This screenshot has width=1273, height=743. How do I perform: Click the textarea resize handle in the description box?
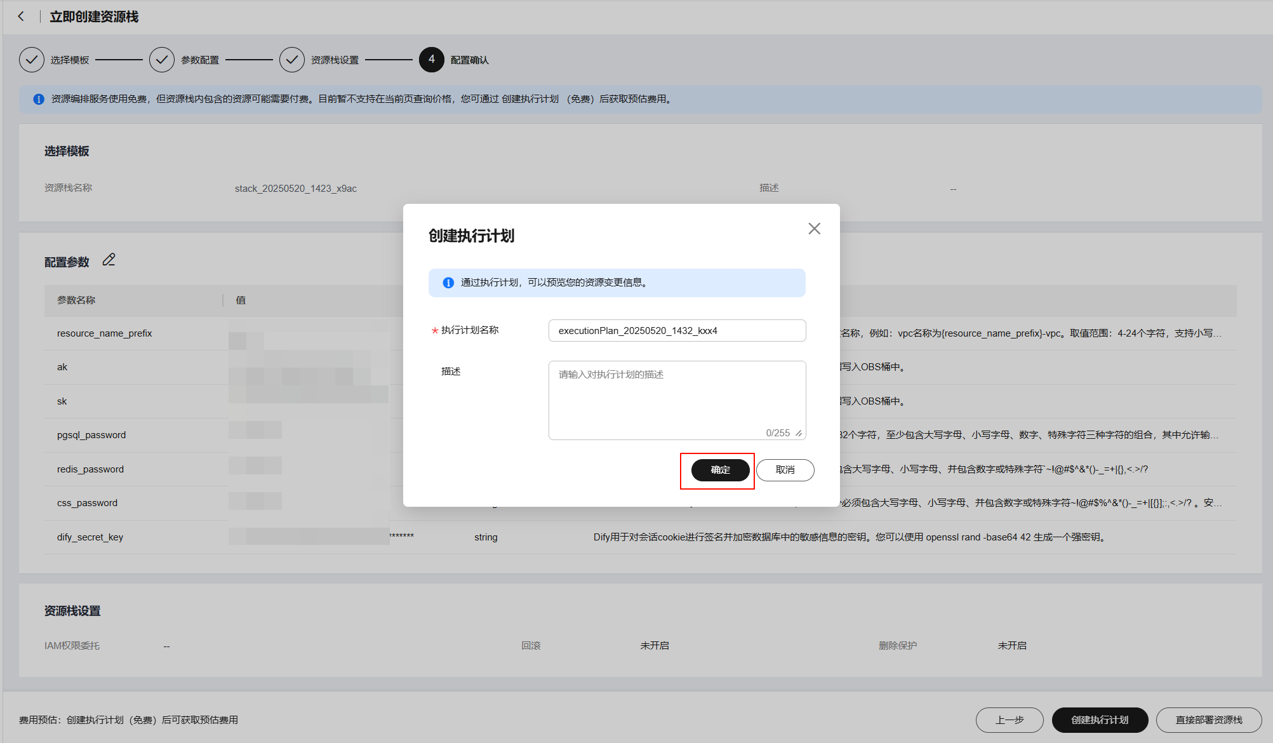[799, 433]
